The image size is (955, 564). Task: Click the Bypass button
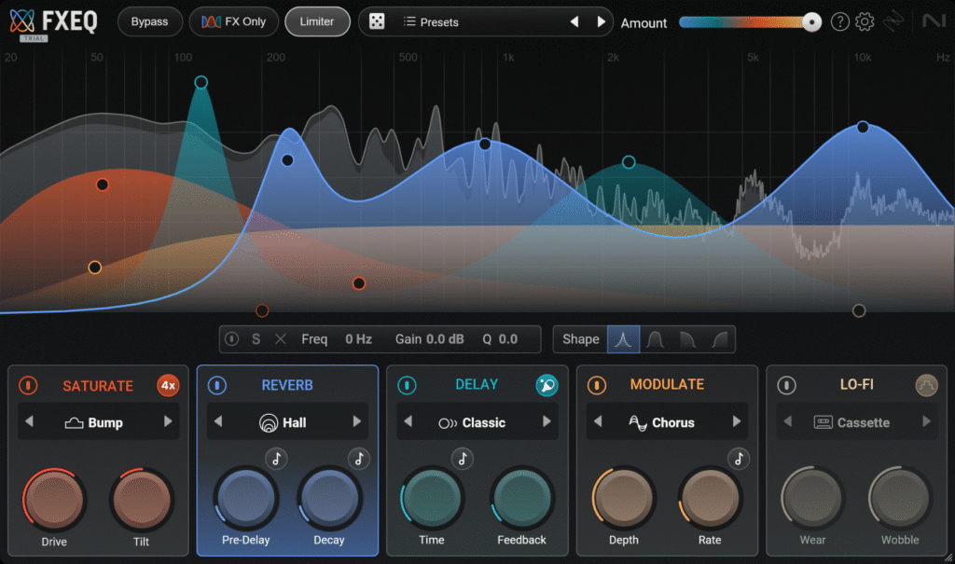coord(149,21)
